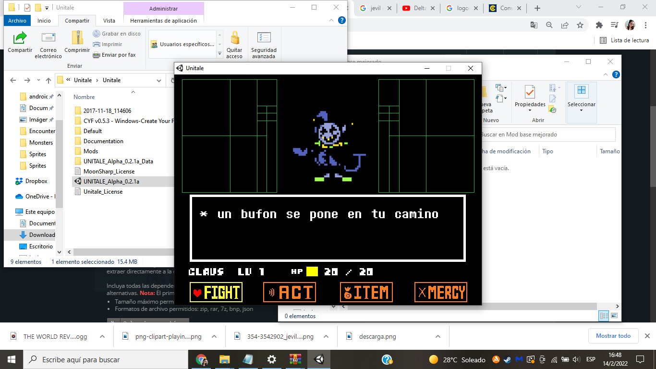Image resolution: width=656 pixels, height=369 pixels.
Task: Sort files by Nombre column header
Action: coord(84,97)
